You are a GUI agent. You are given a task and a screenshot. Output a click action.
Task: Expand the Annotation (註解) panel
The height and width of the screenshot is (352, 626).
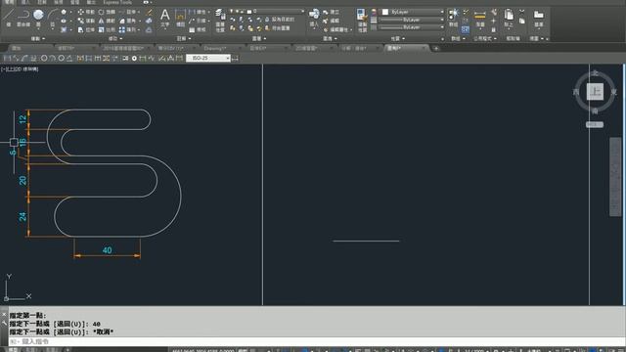coord(184,39)
